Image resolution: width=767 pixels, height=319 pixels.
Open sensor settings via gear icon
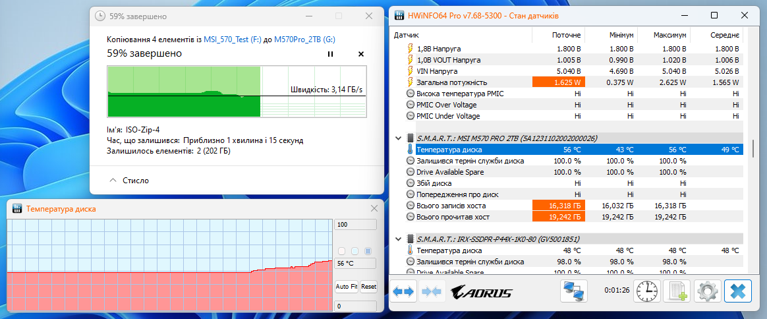tap(707, 292)
